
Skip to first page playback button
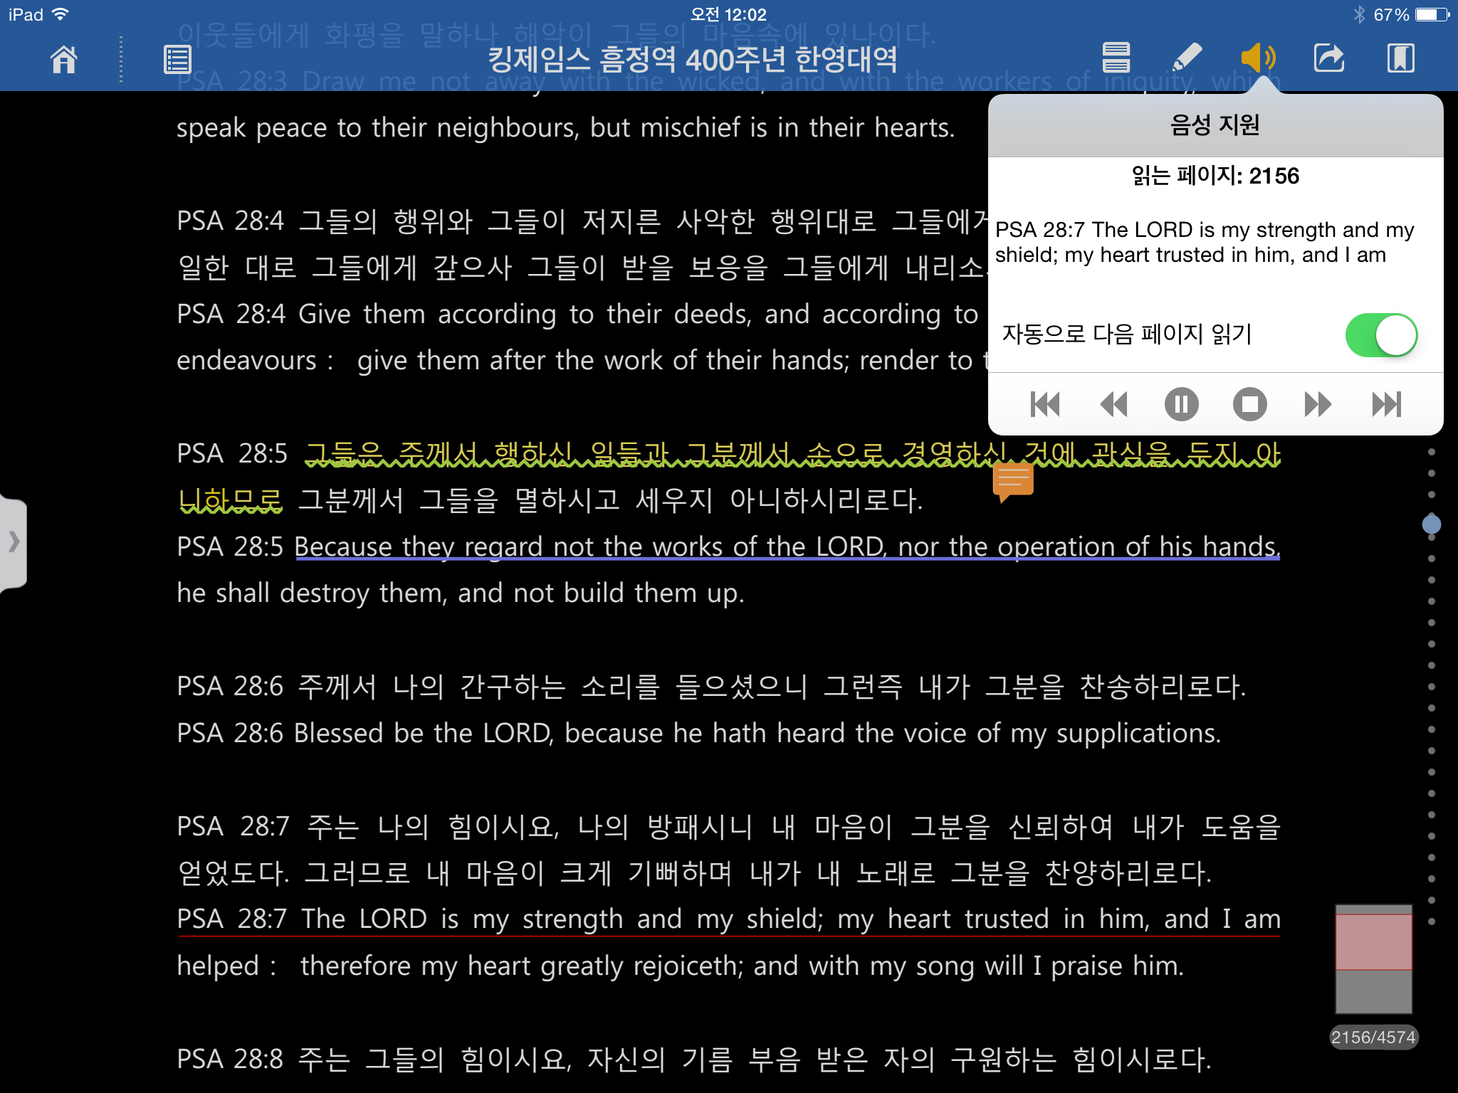click(1045, 404)
